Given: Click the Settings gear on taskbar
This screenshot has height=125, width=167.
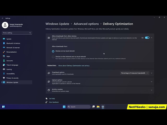Looking at the screenshot, I should 103,107.
